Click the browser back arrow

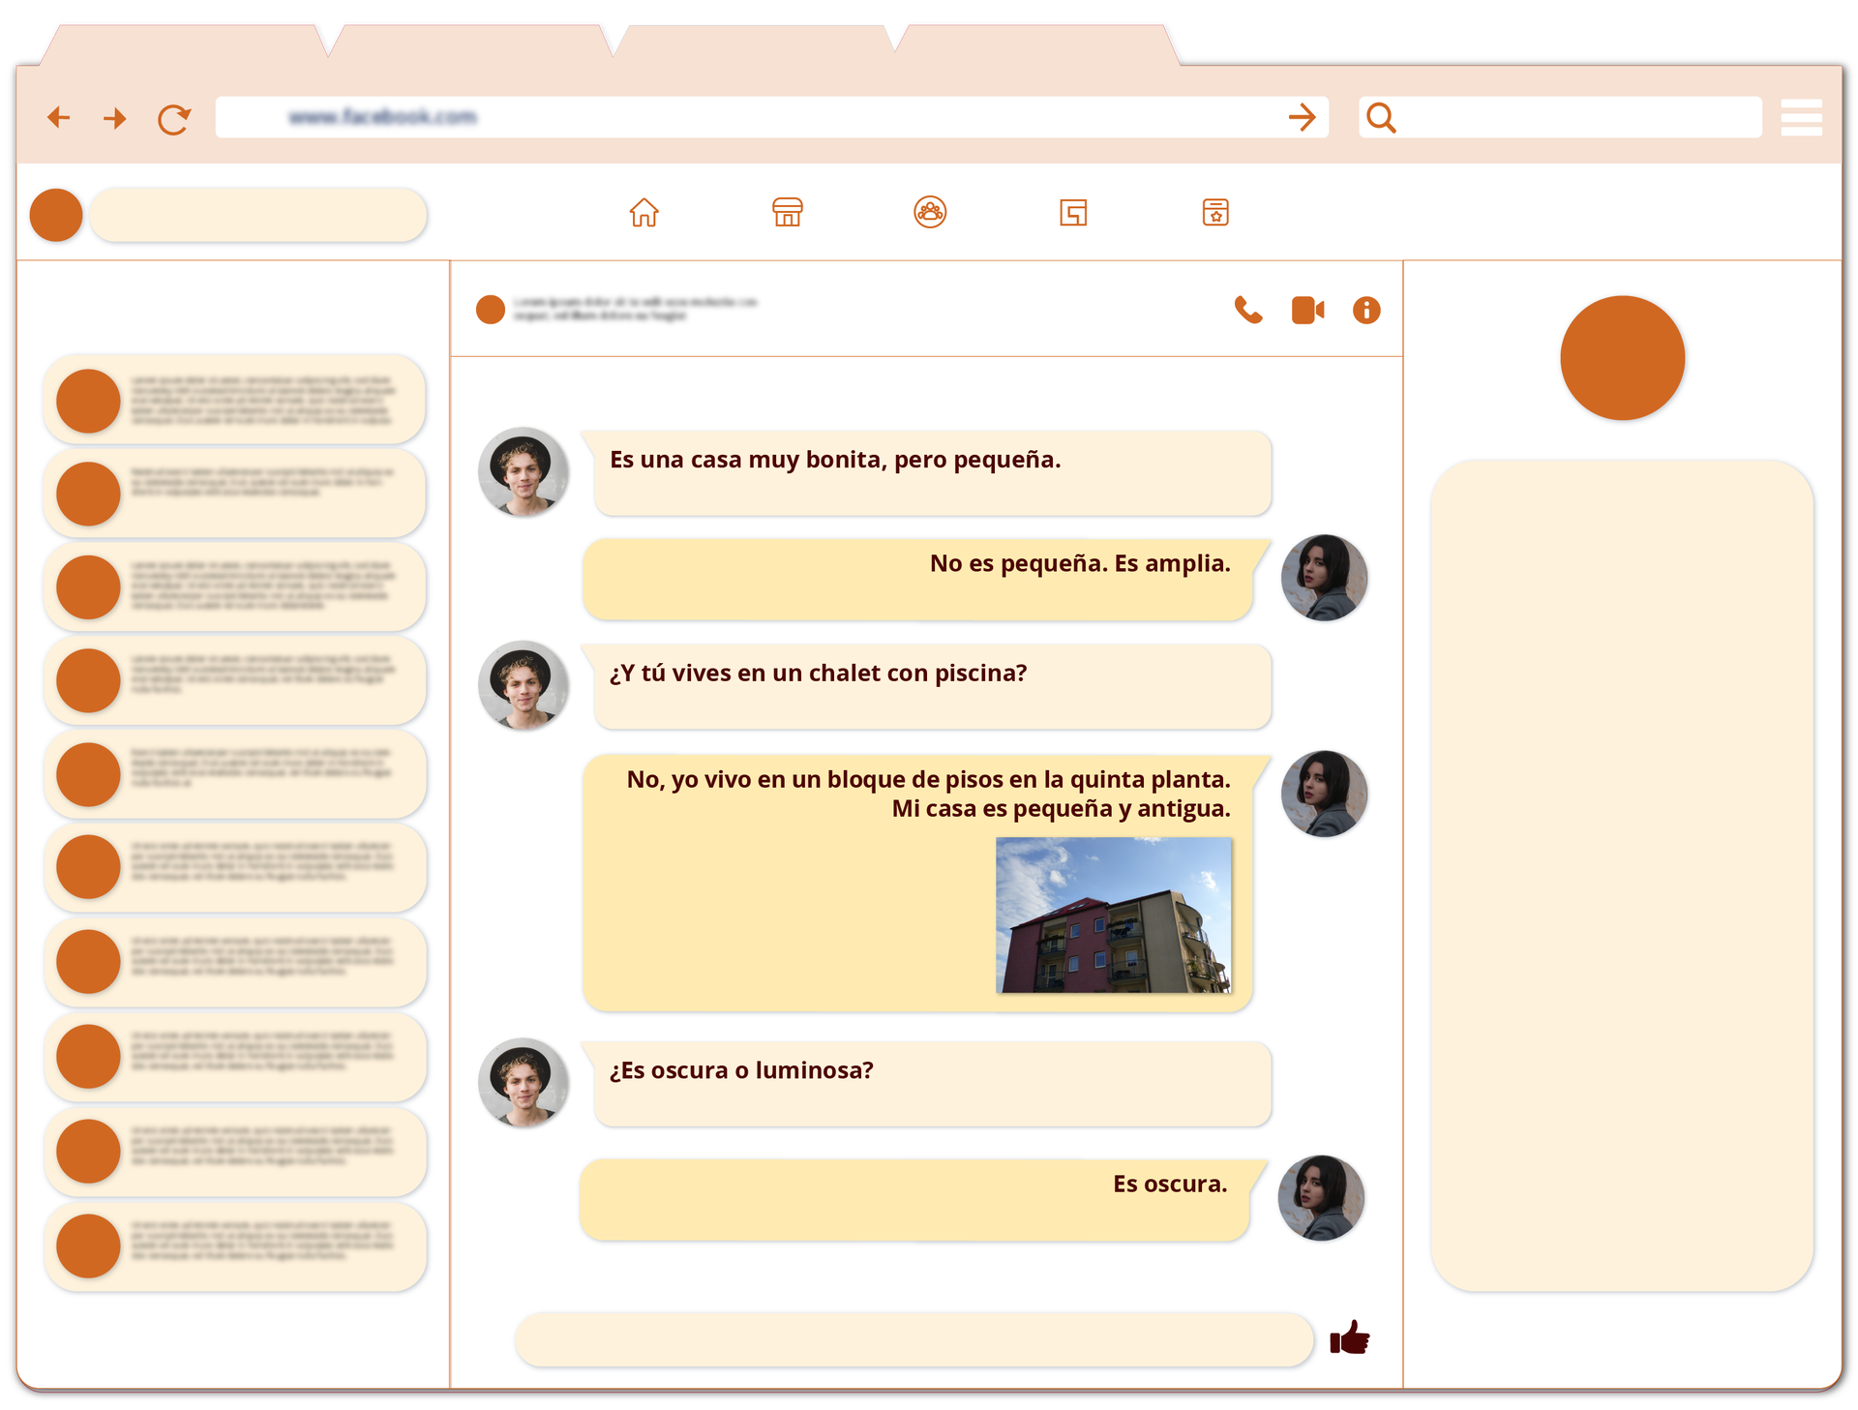59,118
